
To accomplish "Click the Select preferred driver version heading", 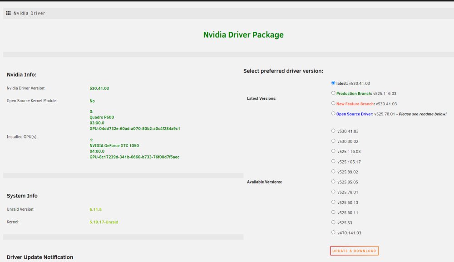I will 283,71.
